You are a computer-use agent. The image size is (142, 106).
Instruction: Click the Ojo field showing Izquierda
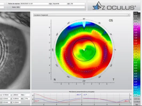[60, 4]
